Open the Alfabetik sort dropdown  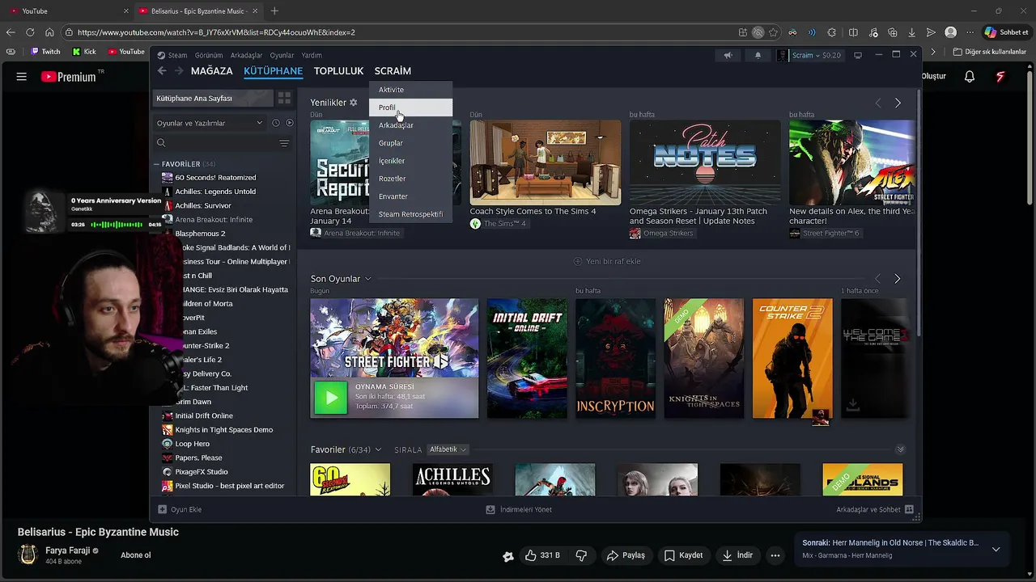(x=448, y=449)
